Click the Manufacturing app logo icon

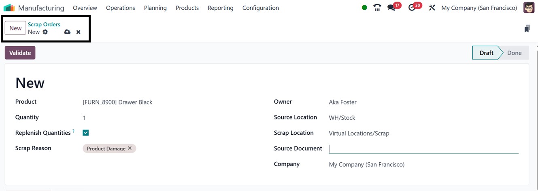click(9, 8)
